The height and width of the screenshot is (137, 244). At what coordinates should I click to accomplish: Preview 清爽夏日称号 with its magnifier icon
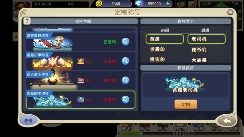pyautogui.click(x=125, y=42)
